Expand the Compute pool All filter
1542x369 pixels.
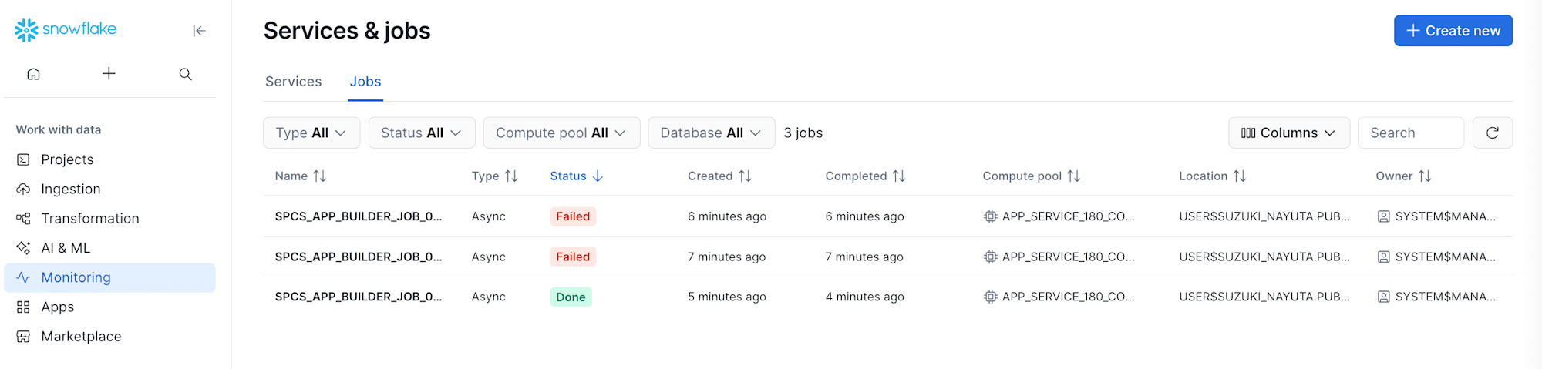(561, 133)
